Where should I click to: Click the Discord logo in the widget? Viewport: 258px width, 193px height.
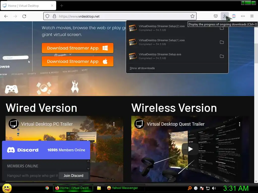(x=23, y=150)
